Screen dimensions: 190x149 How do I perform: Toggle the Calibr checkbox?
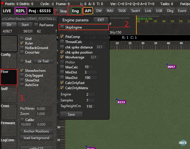(22, 120)
